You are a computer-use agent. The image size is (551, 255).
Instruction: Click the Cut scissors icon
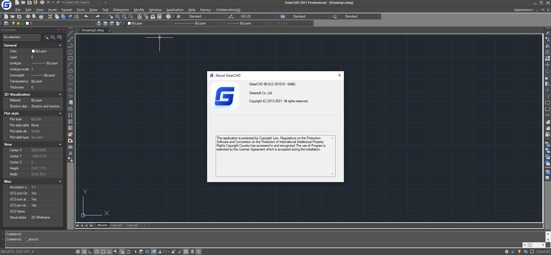(x=50, y=16)
